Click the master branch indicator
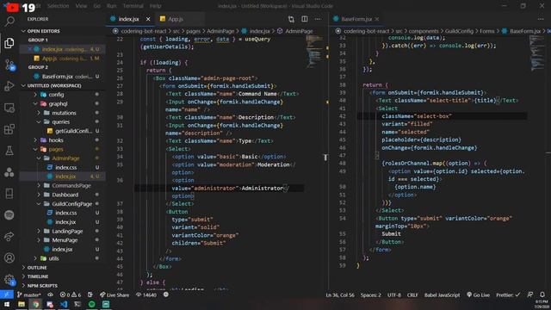551x310 pixels. (28, 294)
